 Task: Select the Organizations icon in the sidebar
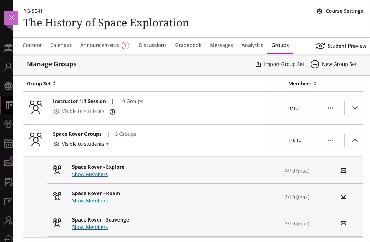(8, 124)
